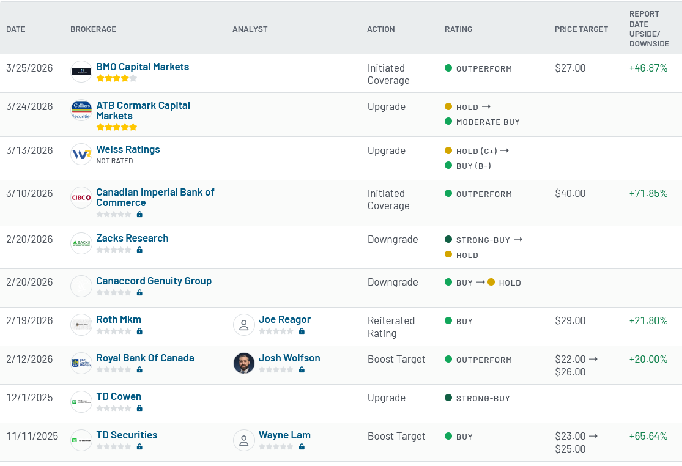The height and width of the screenshot is (466, 682).
Task: Click the BROKERAGE column header
Action: [x=94, y=29]
